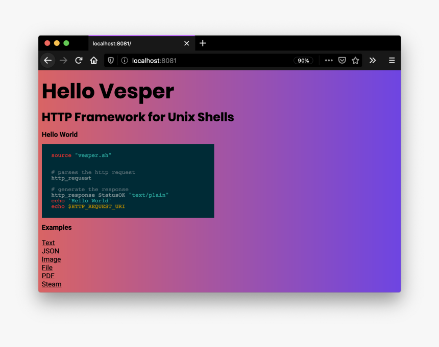The image size is (439, 347).
Task: Click the http_request code line
Action: coord(71,178)
